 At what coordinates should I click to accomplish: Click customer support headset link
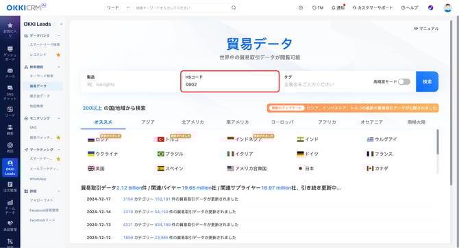373,8
